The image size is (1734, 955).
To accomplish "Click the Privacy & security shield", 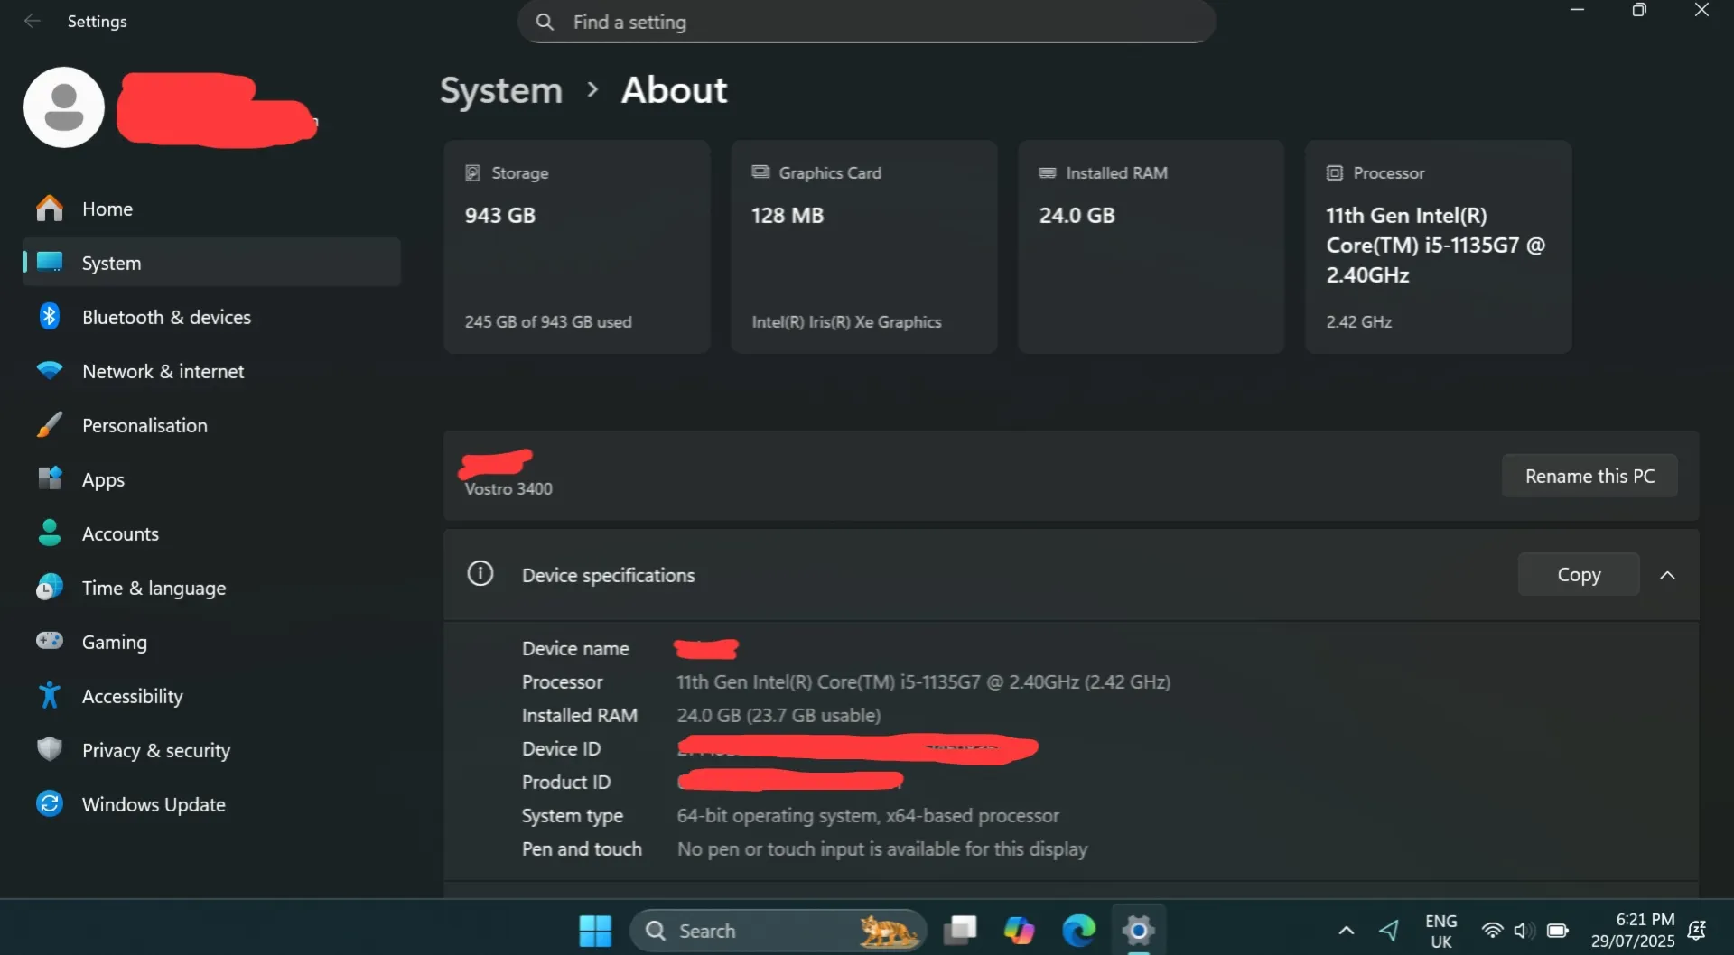I will pos(50,750).
